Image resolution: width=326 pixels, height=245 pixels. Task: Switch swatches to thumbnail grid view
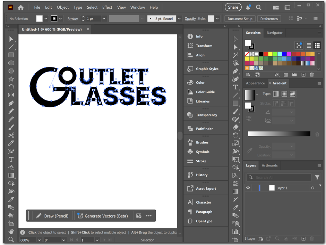pyautogui.click(x=317, y=46)
